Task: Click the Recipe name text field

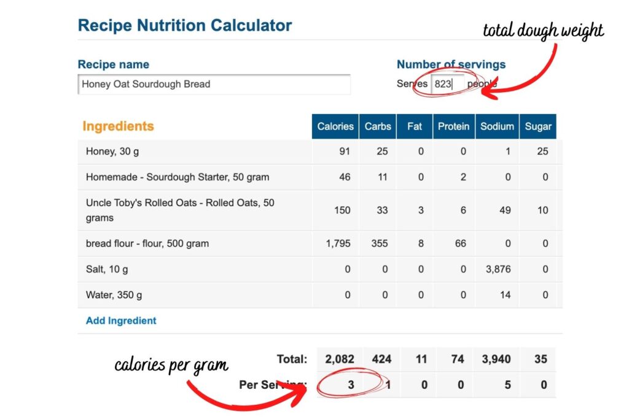Action: pyautogui.click(x=214, y=84)
